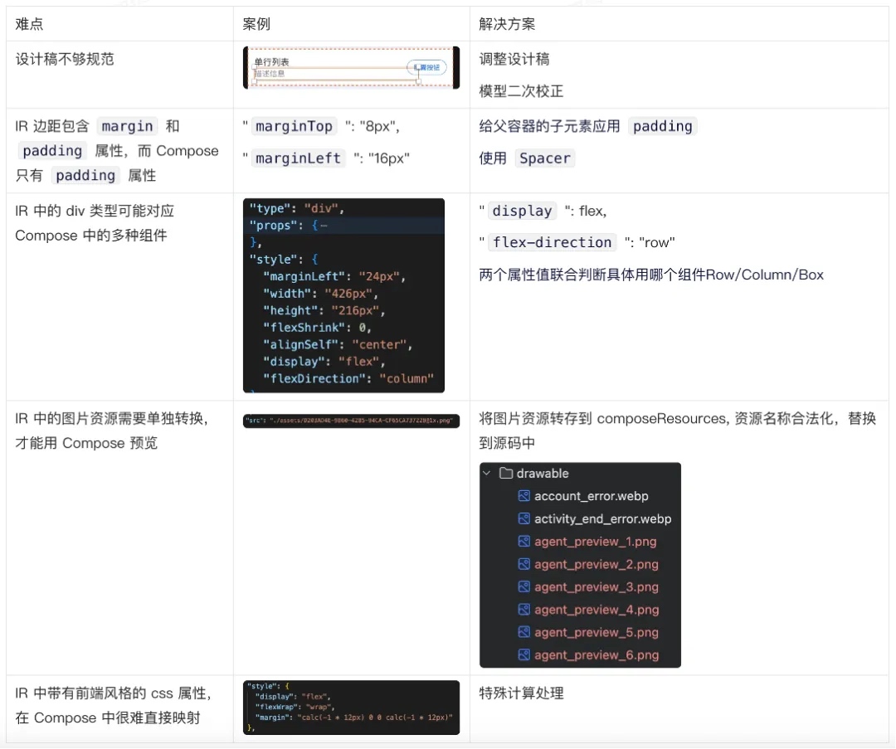Click the Spacer inline code tag
The width and height of the screenshot is (896, 749).
pos(544,158)
